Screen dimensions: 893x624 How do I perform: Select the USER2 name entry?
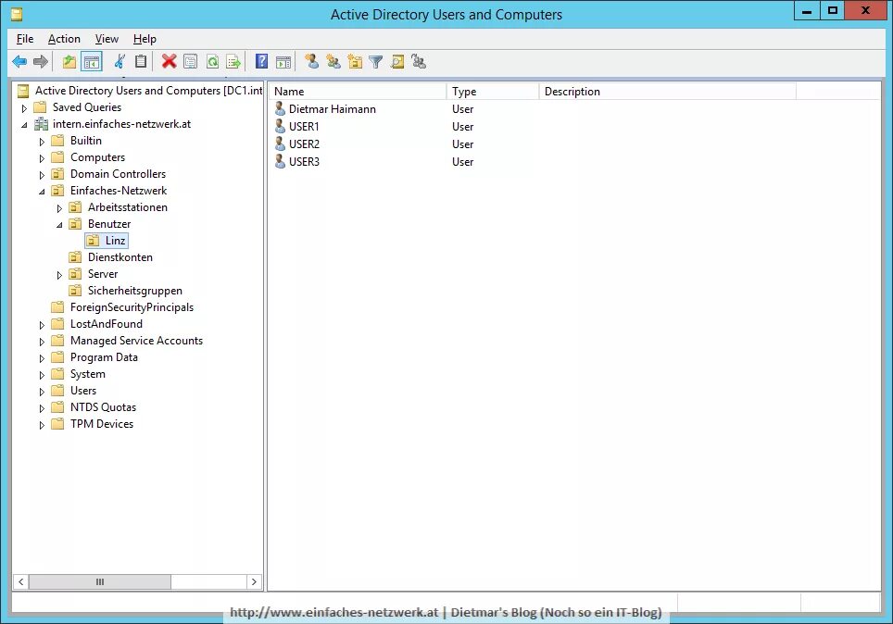pos(304,144)
